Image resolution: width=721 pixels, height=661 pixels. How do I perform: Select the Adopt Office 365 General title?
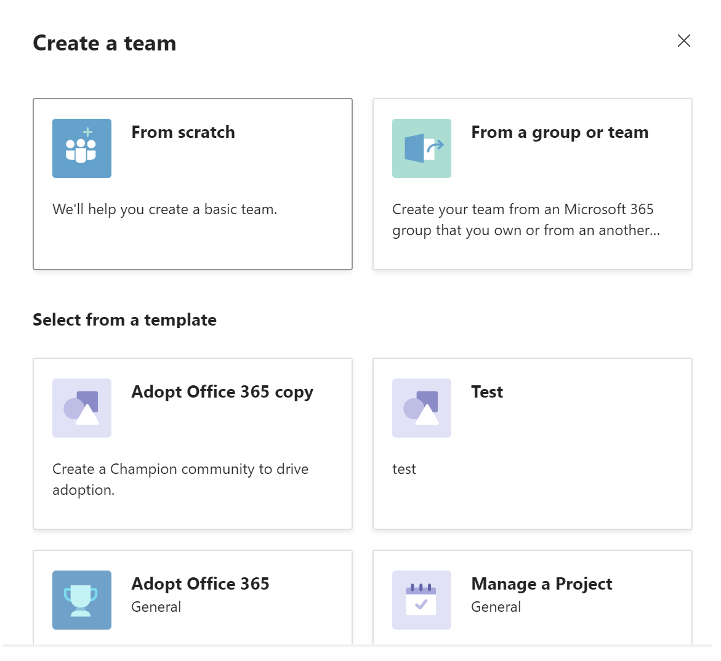[200, 584]
